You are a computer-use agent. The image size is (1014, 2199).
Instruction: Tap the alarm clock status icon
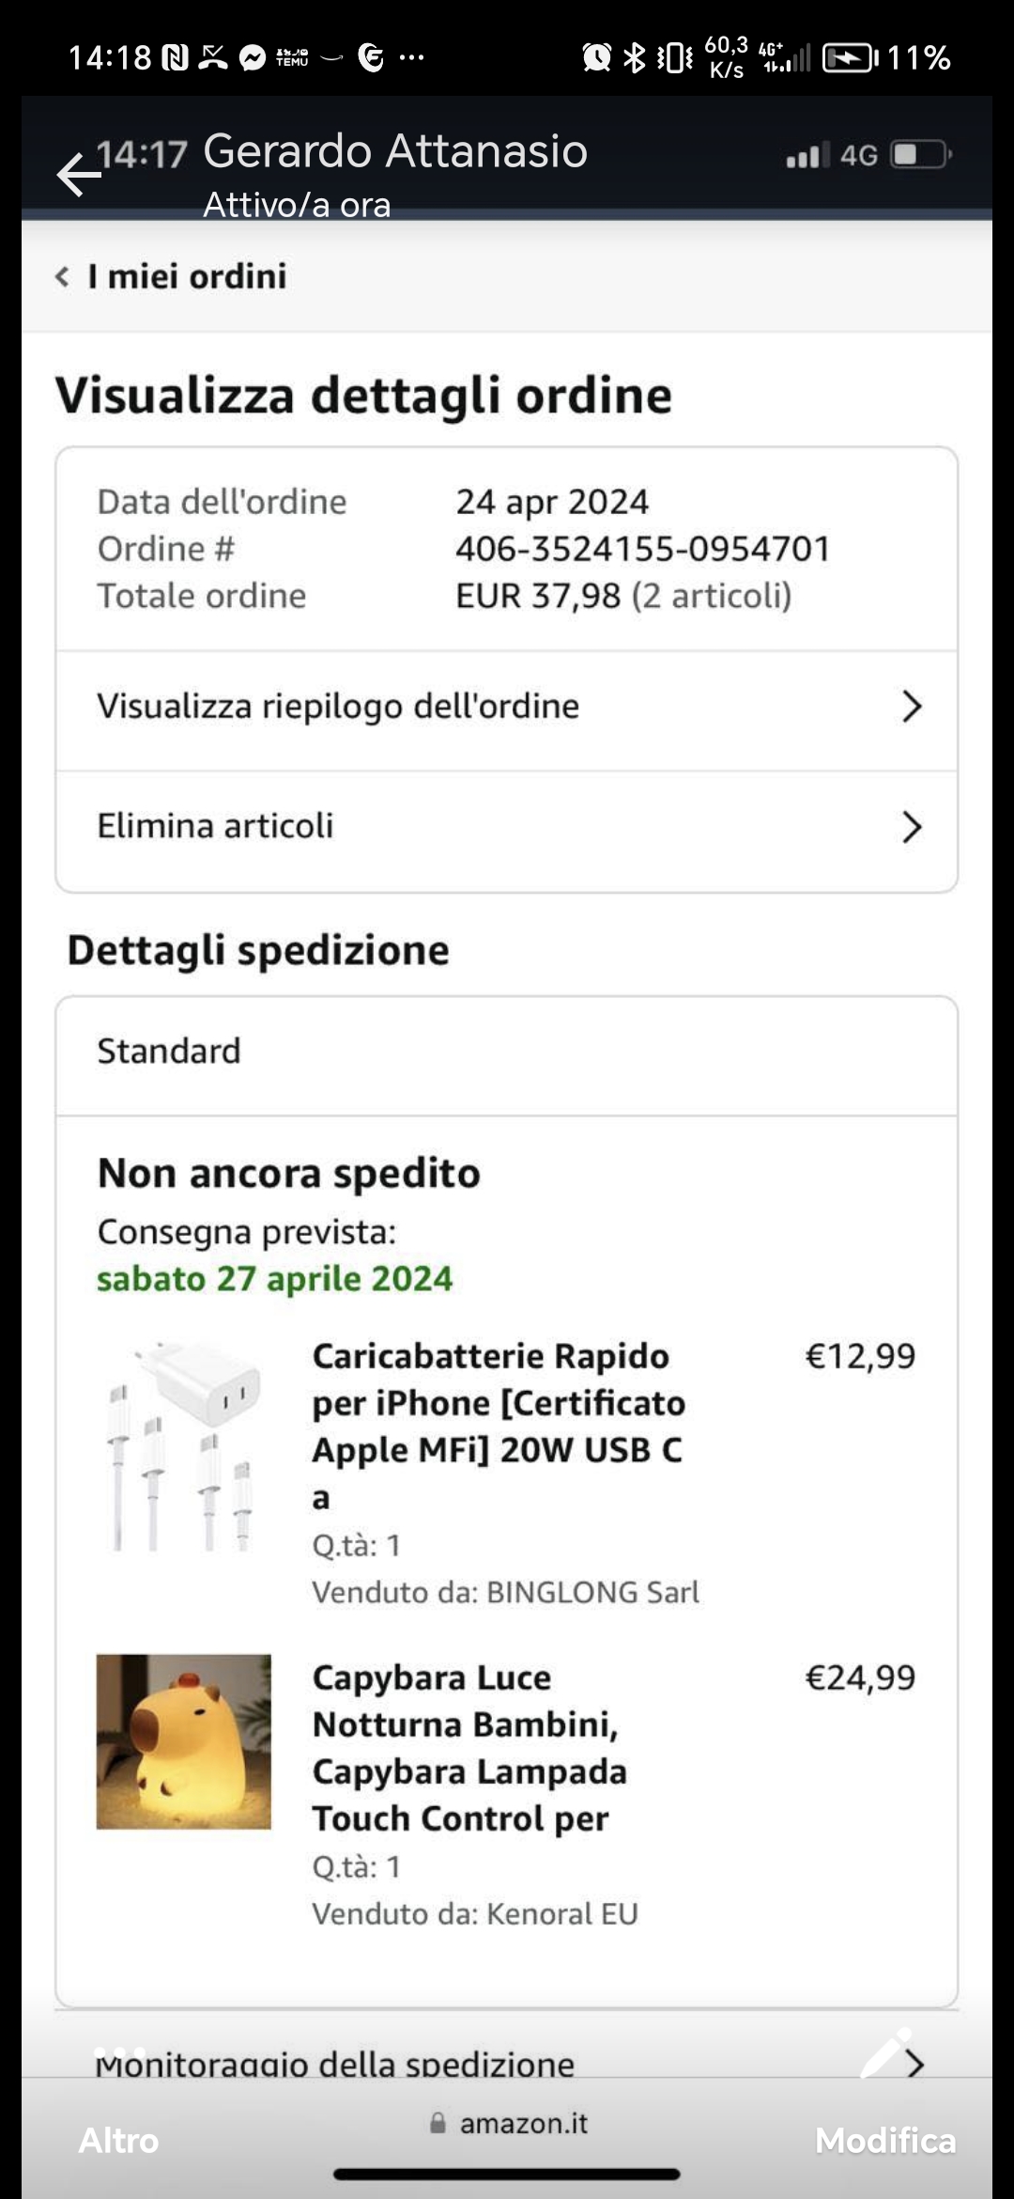tap(596, 58)
